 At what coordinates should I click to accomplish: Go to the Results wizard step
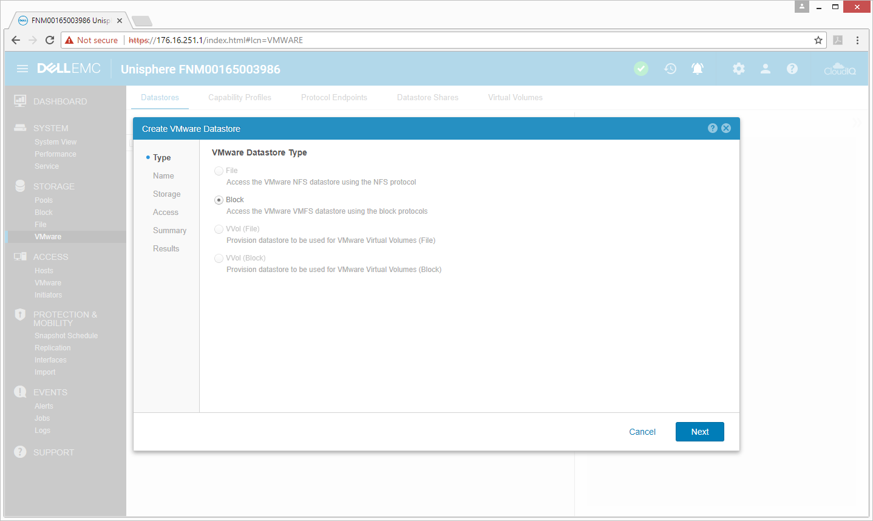pos(166,248)
